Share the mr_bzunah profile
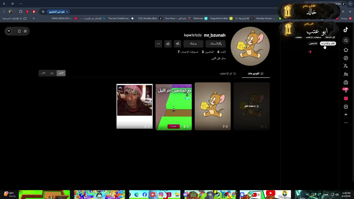This screenshot has height=199, width=354. click(168, 44)
